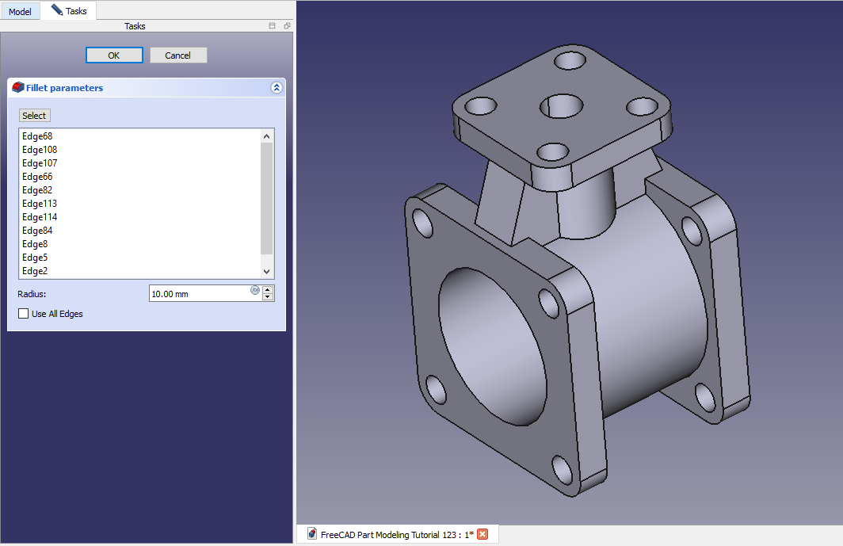Click the fillet icon beside Fillet parameters
Image resolution: width=843 pixels, height=546 pixels.
pos(18,88)
